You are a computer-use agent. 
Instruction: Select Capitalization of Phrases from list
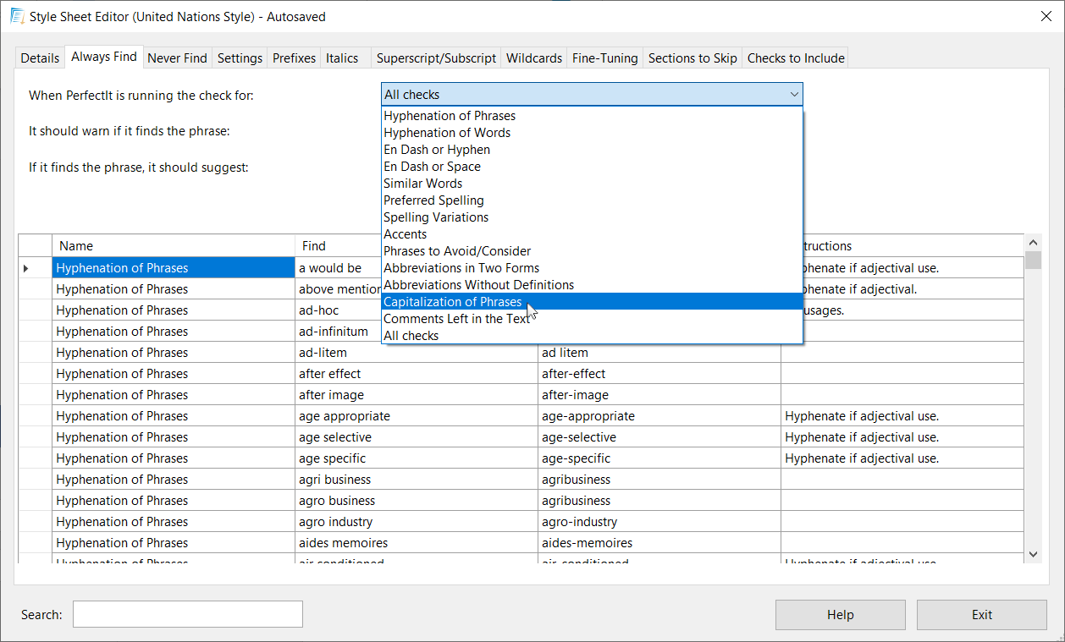click(453, 302)
